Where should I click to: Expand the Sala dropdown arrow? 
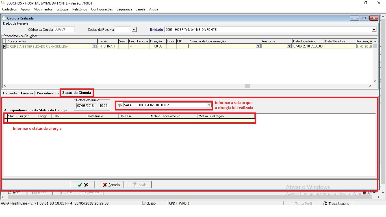point(209,105)
